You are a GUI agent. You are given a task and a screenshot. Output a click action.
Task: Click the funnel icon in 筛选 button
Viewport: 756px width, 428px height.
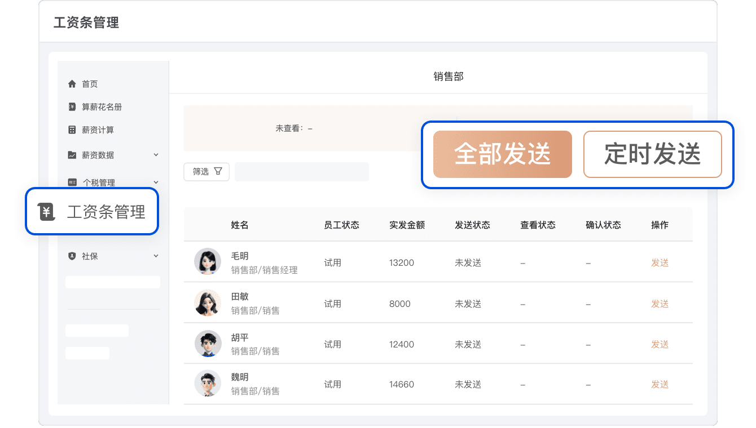218,171
